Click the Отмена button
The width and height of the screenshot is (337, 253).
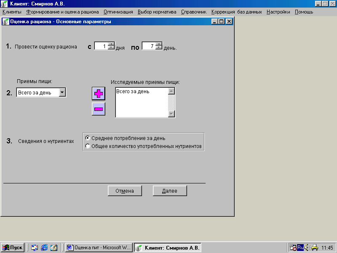pos(125,191)
